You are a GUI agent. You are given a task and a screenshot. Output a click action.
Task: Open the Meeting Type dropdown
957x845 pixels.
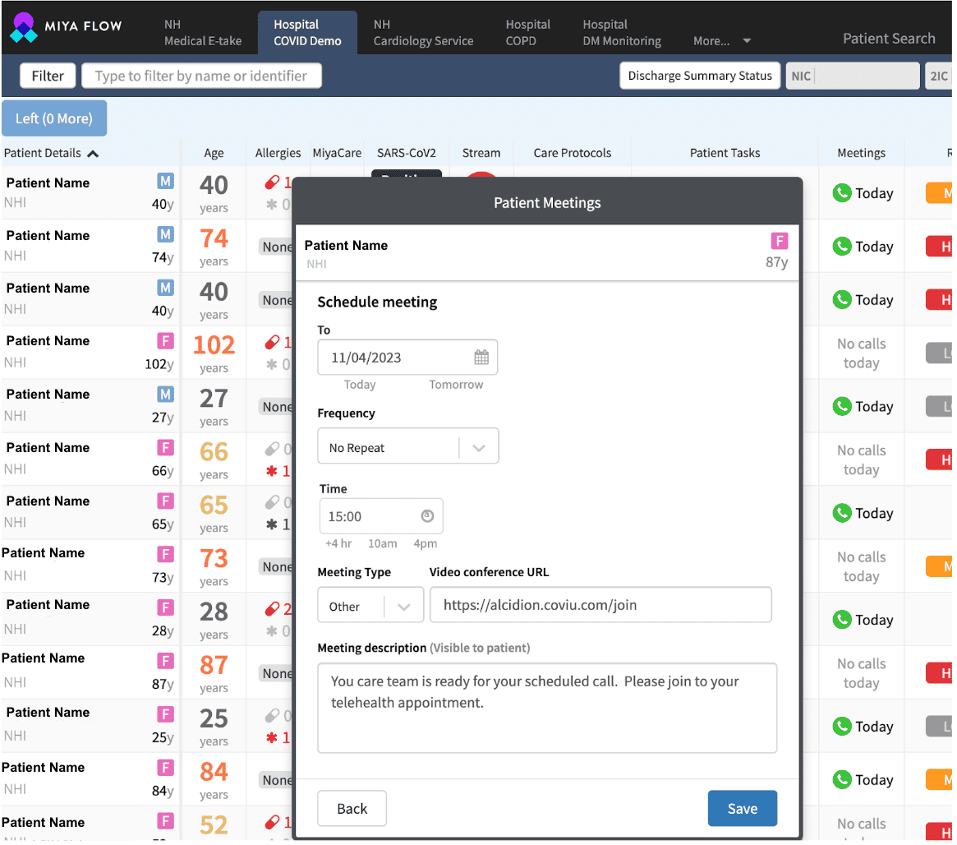(403, 607)
